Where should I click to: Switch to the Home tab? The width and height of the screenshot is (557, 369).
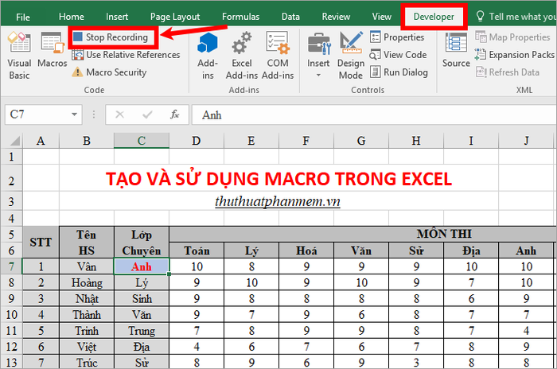(x=72, y=17)
